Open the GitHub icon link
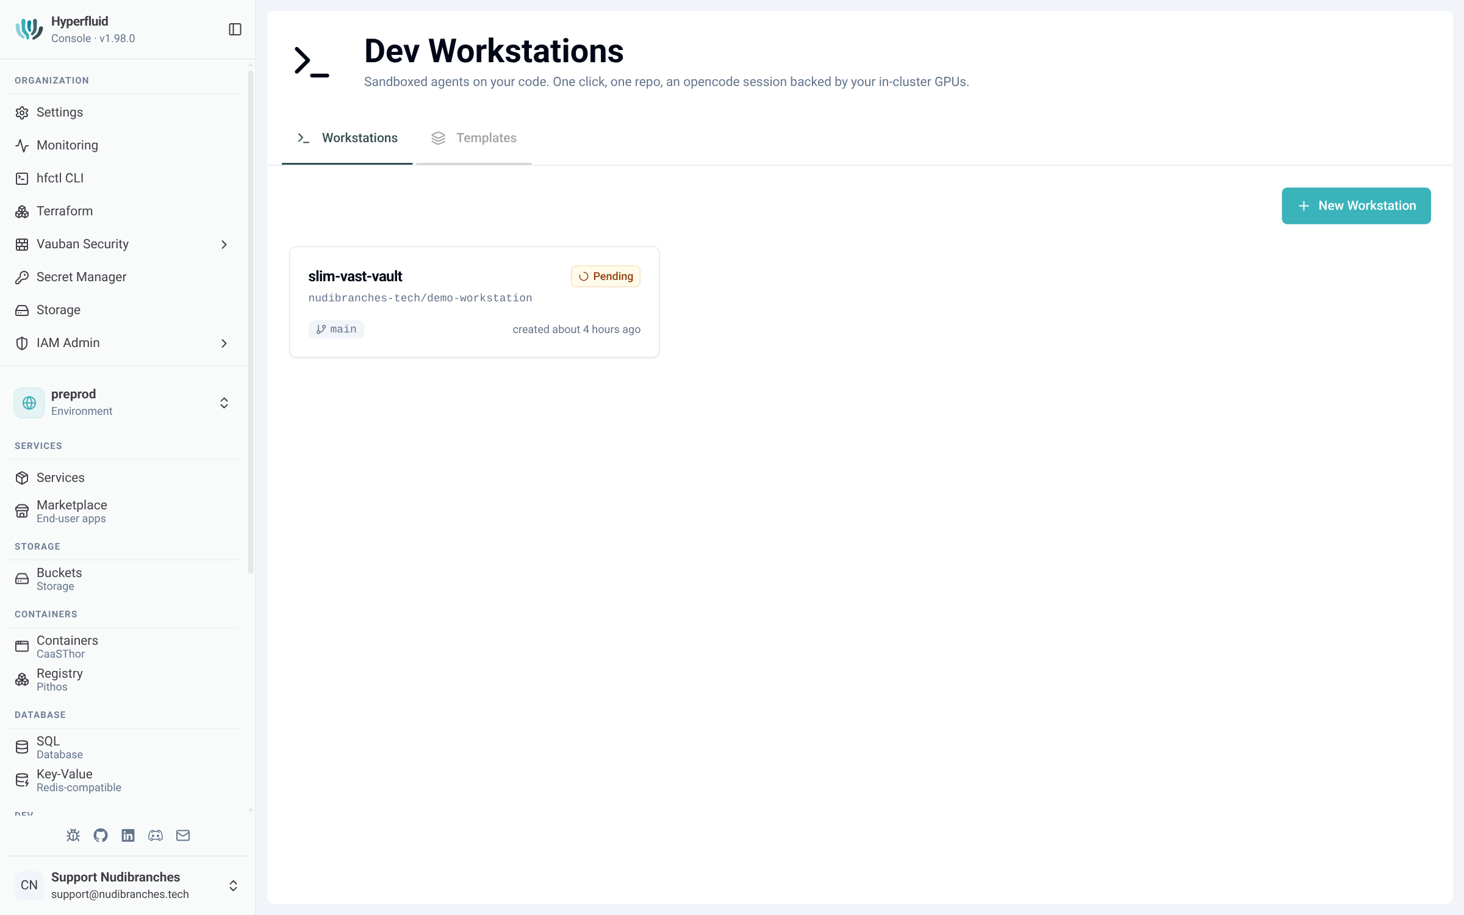This screenshot has height=915, width=1464. [x=101, y=836]
